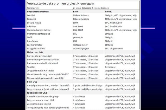Click the title 'Voorgestelde data bronnen project Nieuwegein'
Image resolution: width=166 pixels, height=110 pixels.
(61, 3)
